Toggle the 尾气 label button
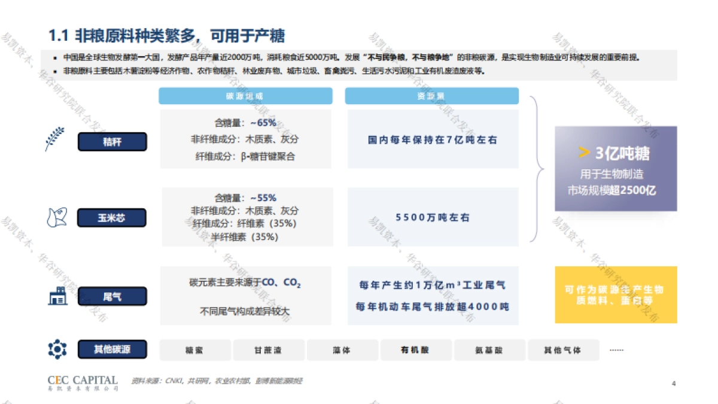Image resolution: width=718 pixels, height=404 pixels. (x=112, y=296)
